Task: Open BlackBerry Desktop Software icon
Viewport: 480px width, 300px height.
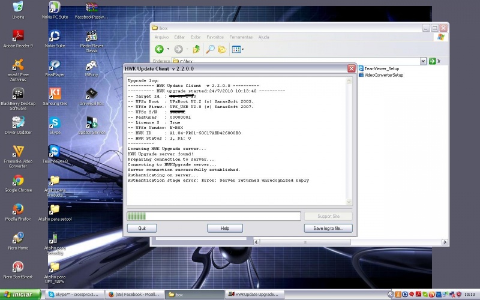Action: pos(18,99)
